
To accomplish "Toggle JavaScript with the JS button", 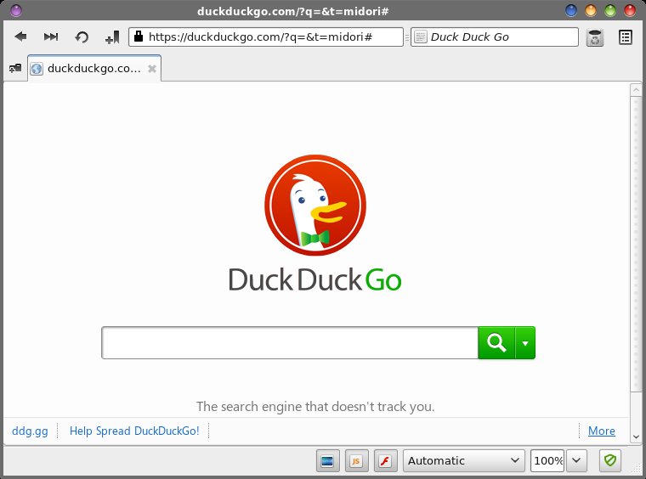I will click(356, 460).
